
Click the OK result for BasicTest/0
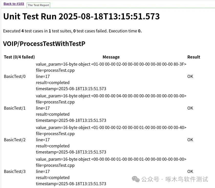coord(190,76)
